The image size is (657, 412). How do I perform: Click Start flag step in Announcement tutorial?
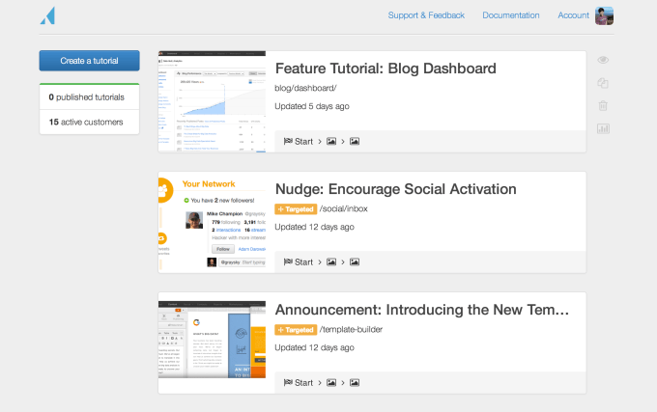click(299, 383)
